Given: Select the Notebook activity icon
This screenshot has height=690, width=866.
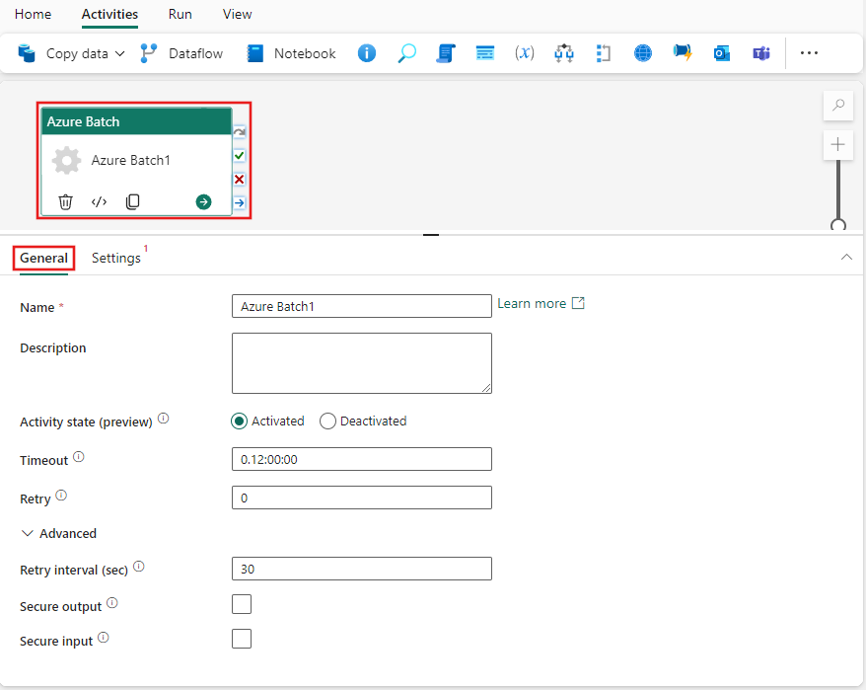Looking at the screenshot, I should (x=254, y=53).
